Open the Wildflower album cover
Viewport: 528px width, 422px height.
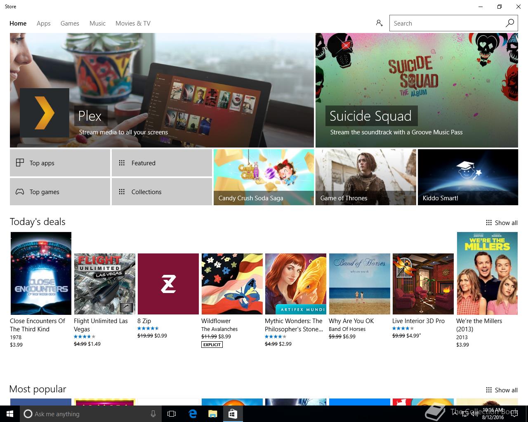[x=232, y=284]
